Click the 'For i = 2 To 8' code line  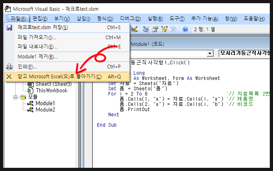128,94
